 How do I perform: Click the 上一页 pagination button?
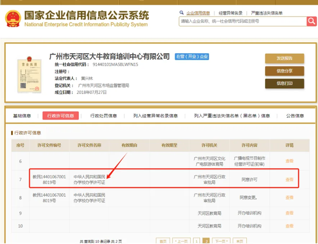[x=181, y=241]
